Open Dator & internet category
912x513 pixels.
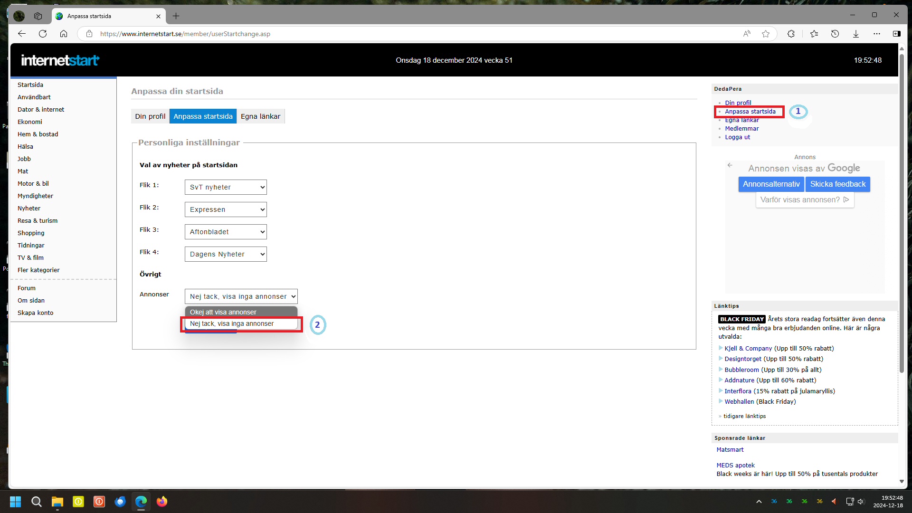[41, 109]
